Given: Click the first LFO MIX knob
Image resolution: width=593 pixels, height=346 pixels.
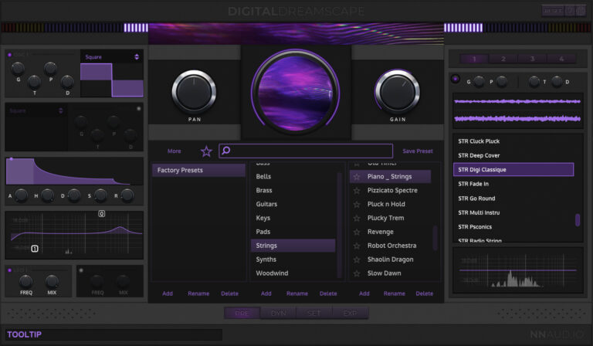Looking at the screenshot, I should [x=52, y=281].
